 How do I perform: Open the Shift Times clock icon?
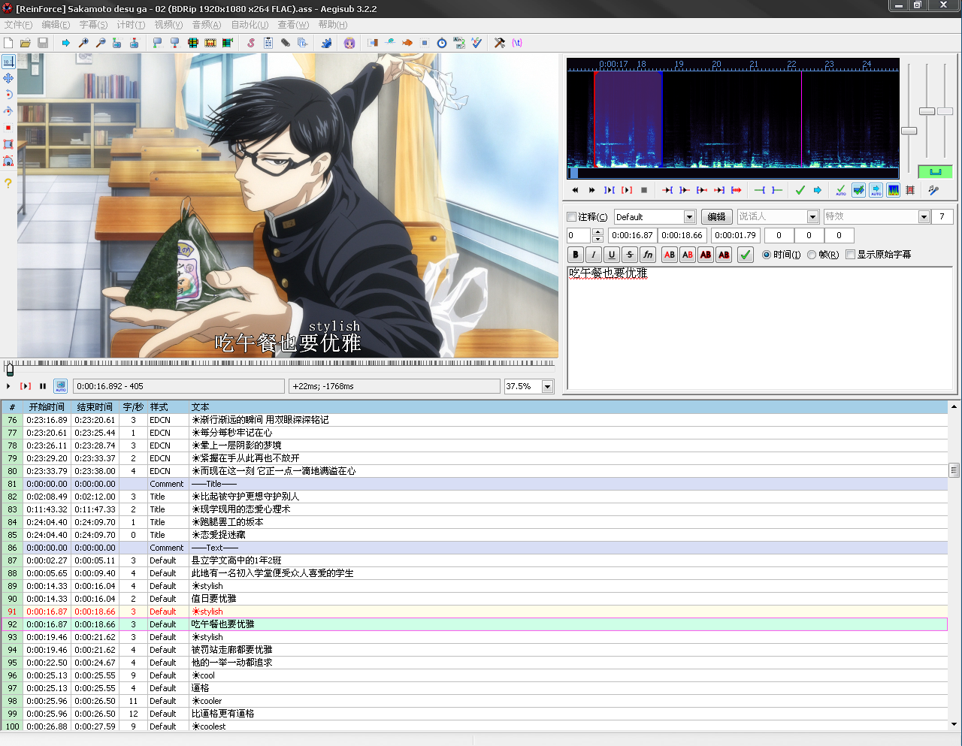point(442,43)
